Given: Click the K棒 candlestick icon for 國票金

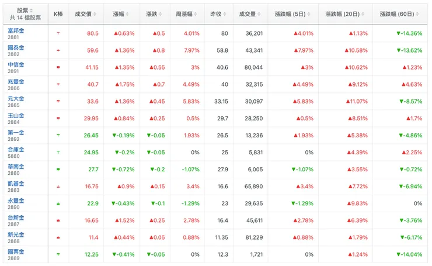Looking at the screenshot, I should [58, 254].
